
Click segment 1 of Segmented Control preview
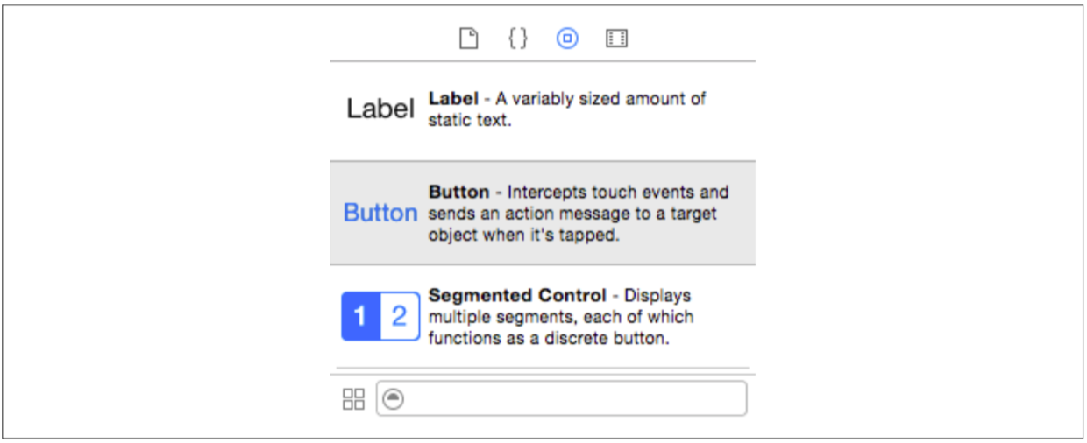tap(360, 316)
